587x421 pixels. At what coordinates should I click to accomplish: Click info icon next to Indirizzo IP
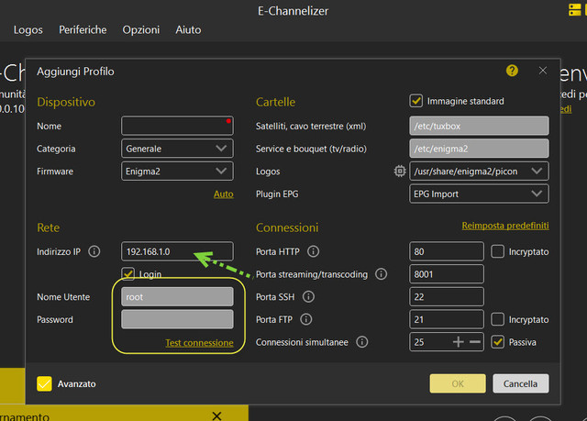94,251
